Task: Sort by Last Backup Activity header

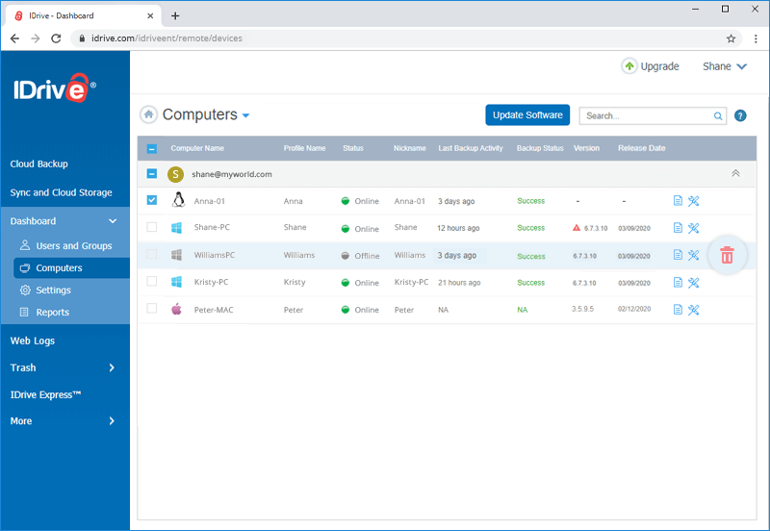Action: [471, 148]
